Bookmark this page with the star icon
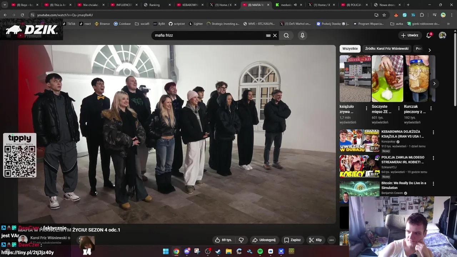Viewport: 457px width, 257px height. (x=384, y=15)
